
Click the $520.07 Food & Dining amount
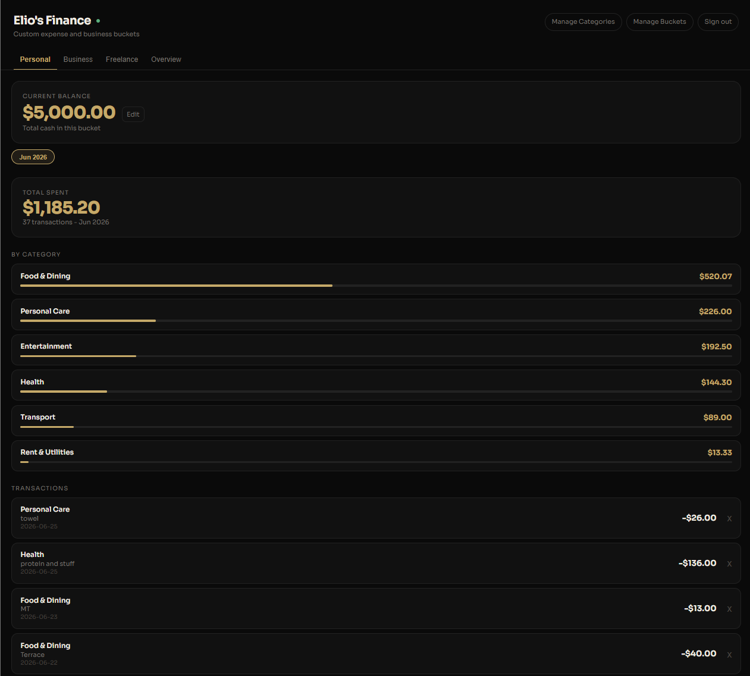[716, 276]
